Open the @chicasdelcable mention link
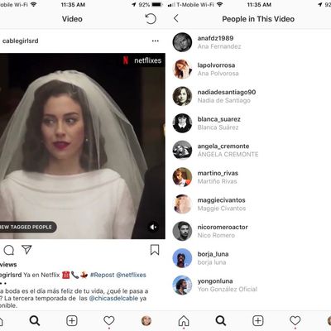The image size is (331, 331). coord(113,298)
